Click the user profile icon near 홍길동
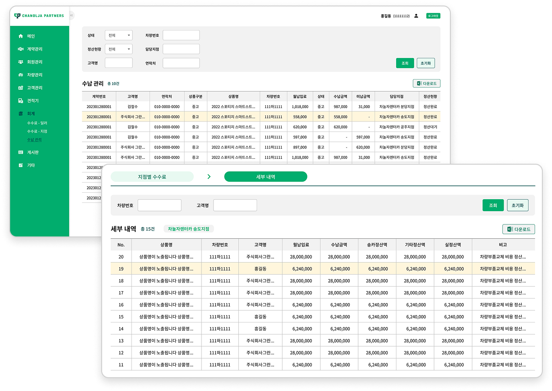The image size is (552, 391). click(416, 16)
